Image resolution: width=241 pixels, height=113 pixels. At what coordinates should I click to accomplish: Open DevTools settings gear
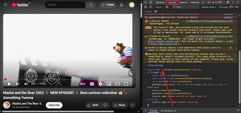point(228,2)
